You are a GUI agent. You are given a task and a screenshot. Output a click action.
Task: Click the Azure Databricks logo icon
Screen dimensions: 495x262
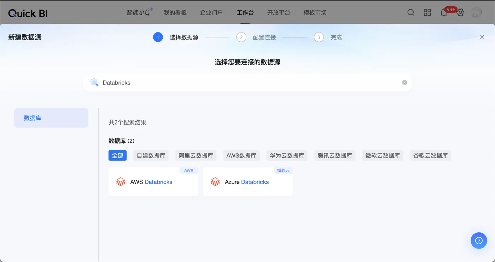[x=215, y=182]
